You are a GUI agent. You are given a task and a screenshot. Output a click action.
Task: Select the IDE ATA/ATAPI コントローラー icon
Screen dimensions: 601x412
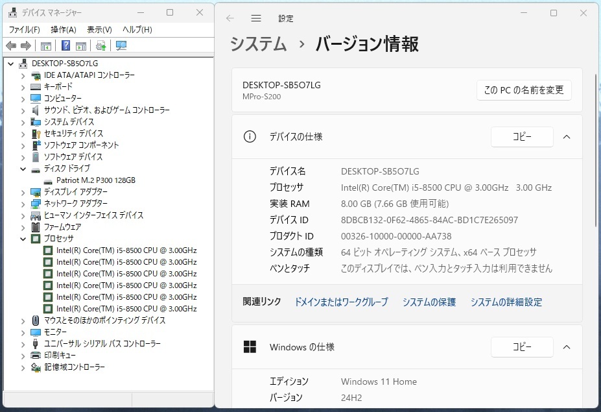pyautogui.click(x=36, y=75)
